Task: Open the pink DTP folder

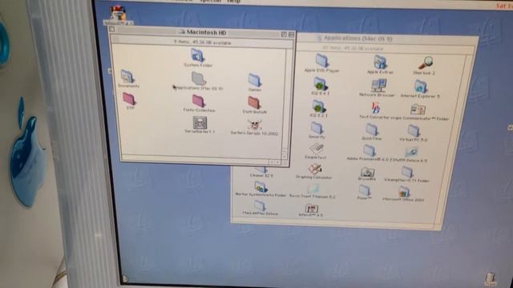Action: [x=130, y=98]
